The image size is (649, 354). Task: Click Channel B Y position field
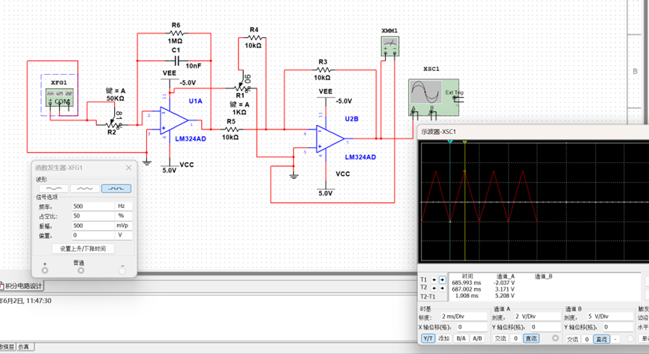coord(618,327)
